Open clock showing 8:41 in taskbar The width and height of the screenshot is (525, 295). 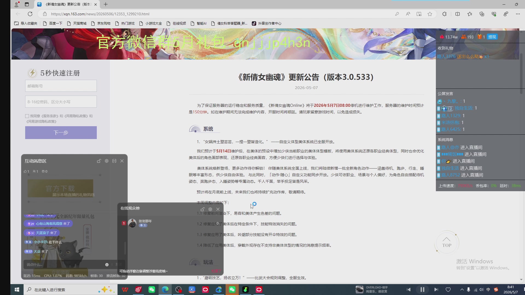click(x=511, y=290)
